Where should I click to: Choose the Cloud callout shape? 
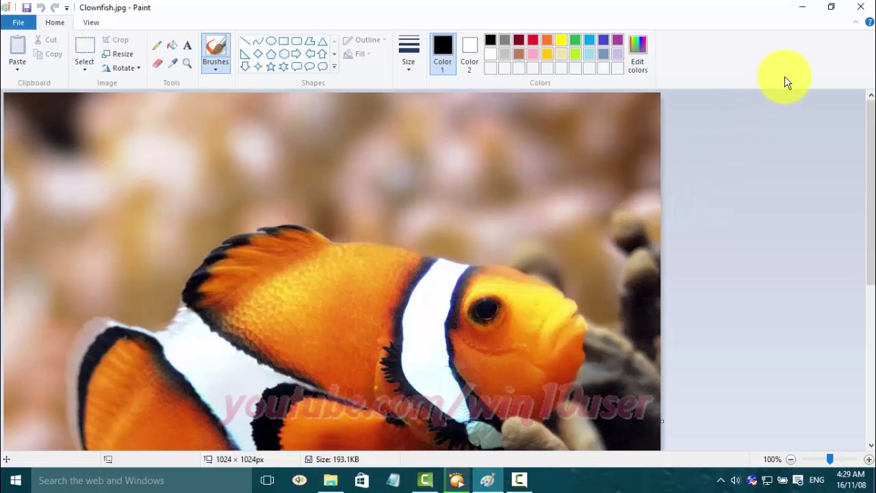[x=322, y=66]
